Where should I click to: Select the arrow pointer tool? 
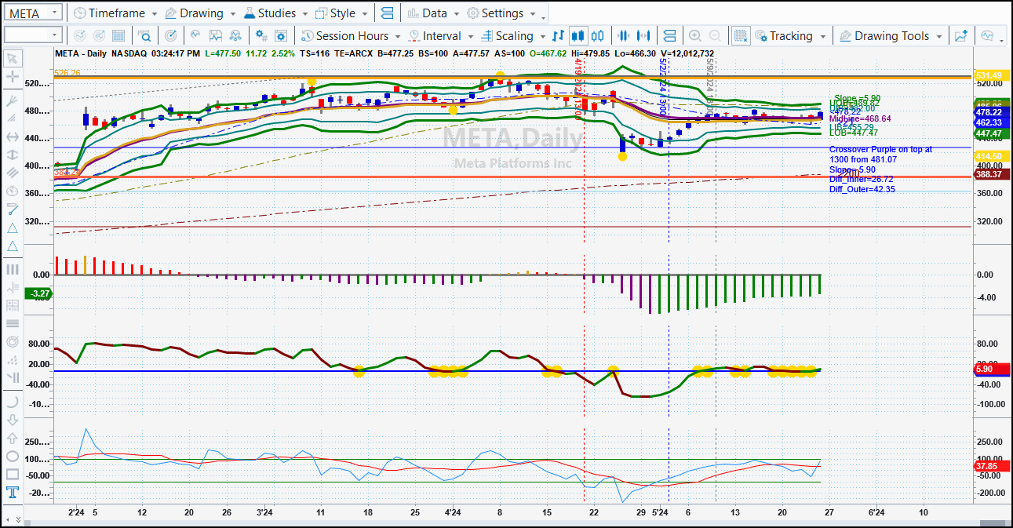pyautogui.click(x=13, y=58)
